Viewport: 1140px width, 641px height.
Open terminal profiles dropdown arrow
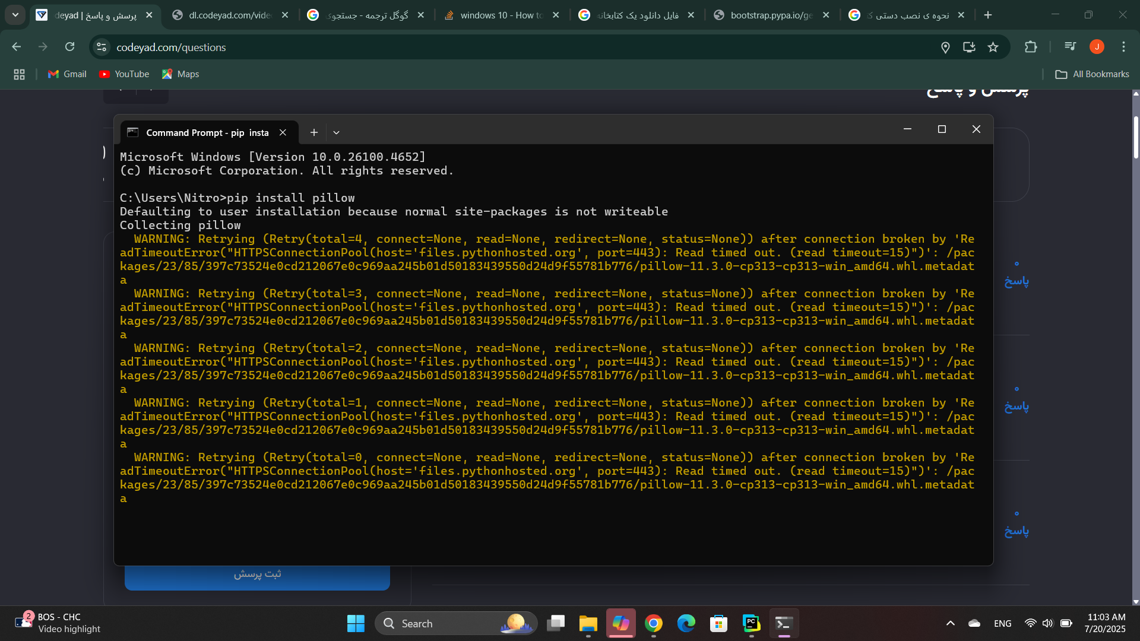coord(336,132)
